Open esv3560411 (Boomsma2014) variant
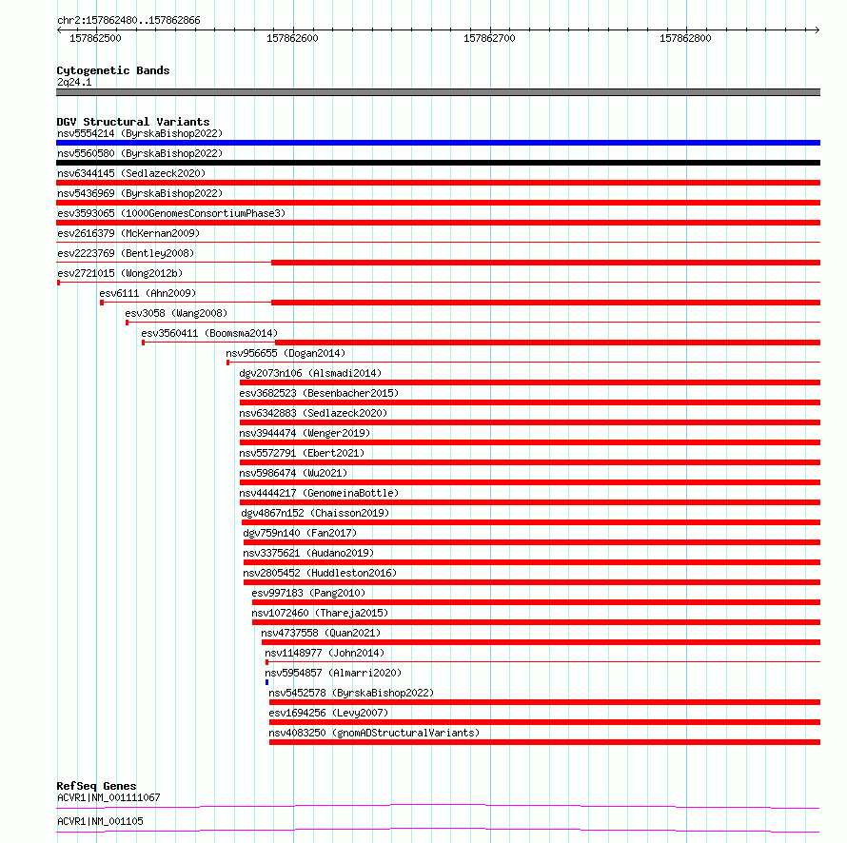847x843 pixels. coord(209,333)
